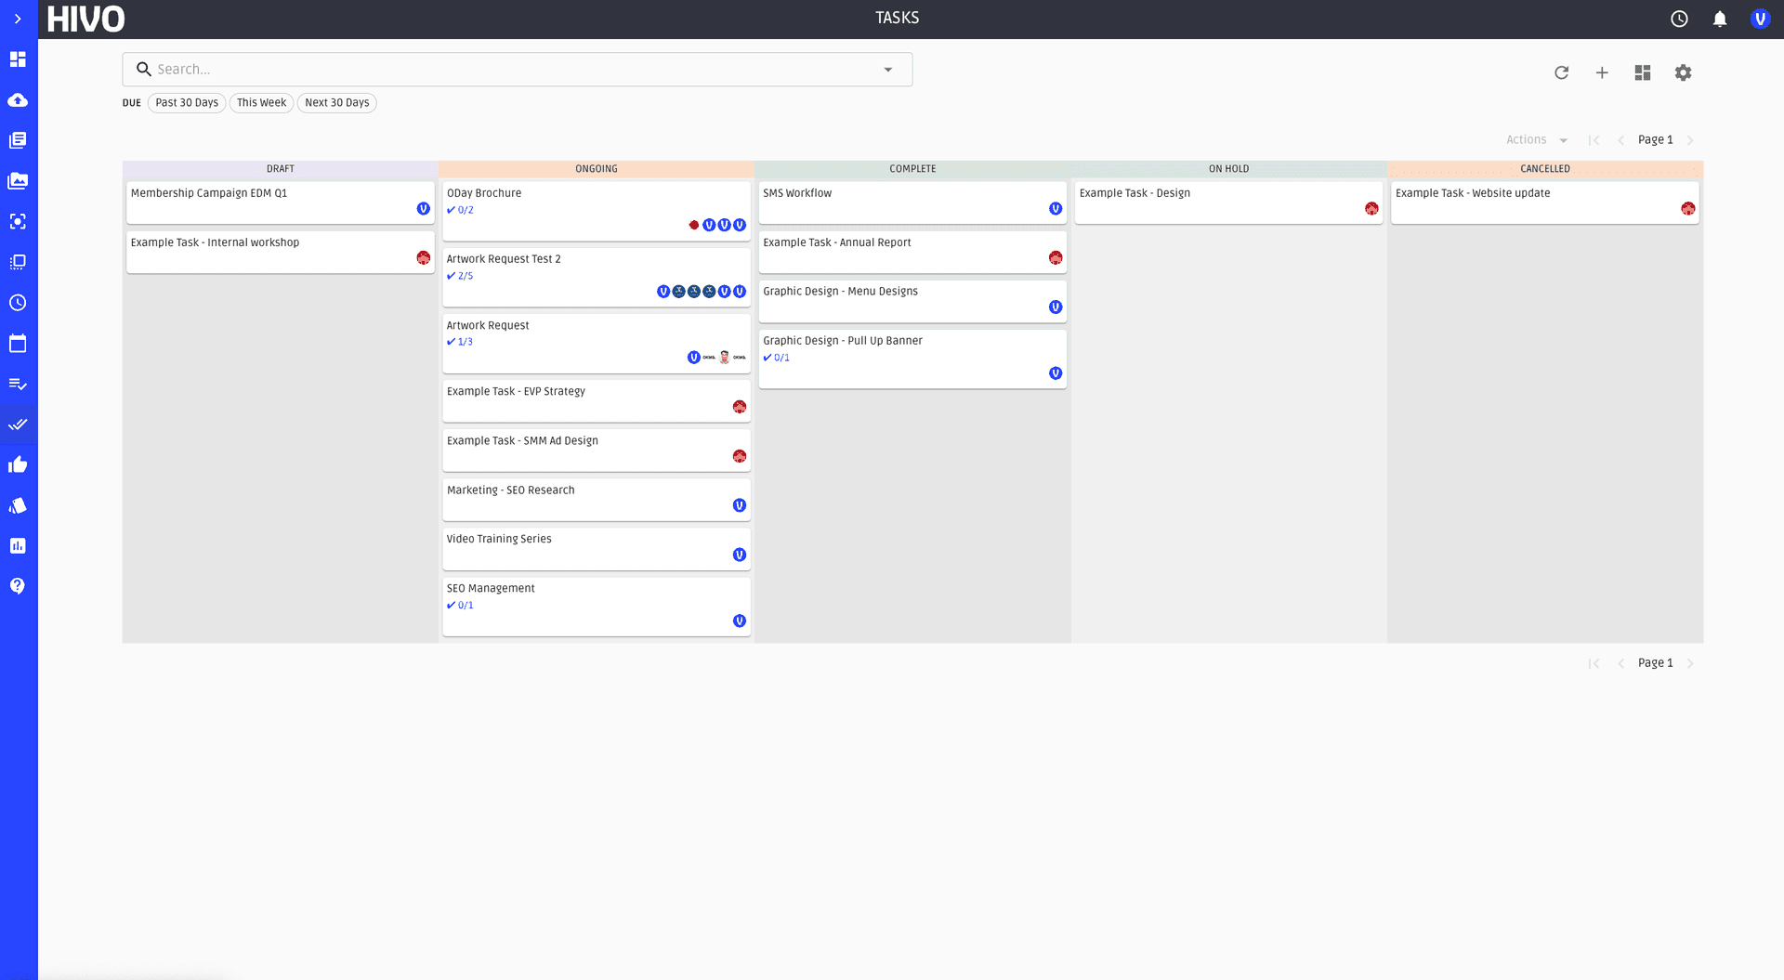The image size is (1784, 980).
Task: Open the library documents icon in sidebar
Action: click(18, 140)
